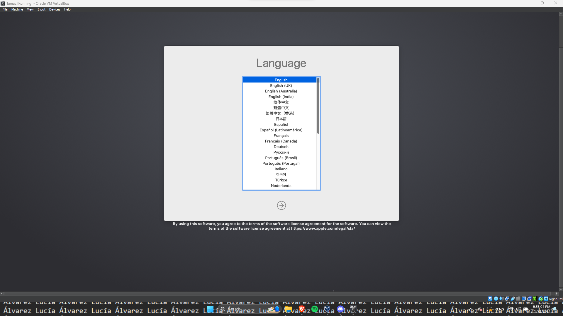
Task: Click the optical disk status icon
Action: (496, 299)
